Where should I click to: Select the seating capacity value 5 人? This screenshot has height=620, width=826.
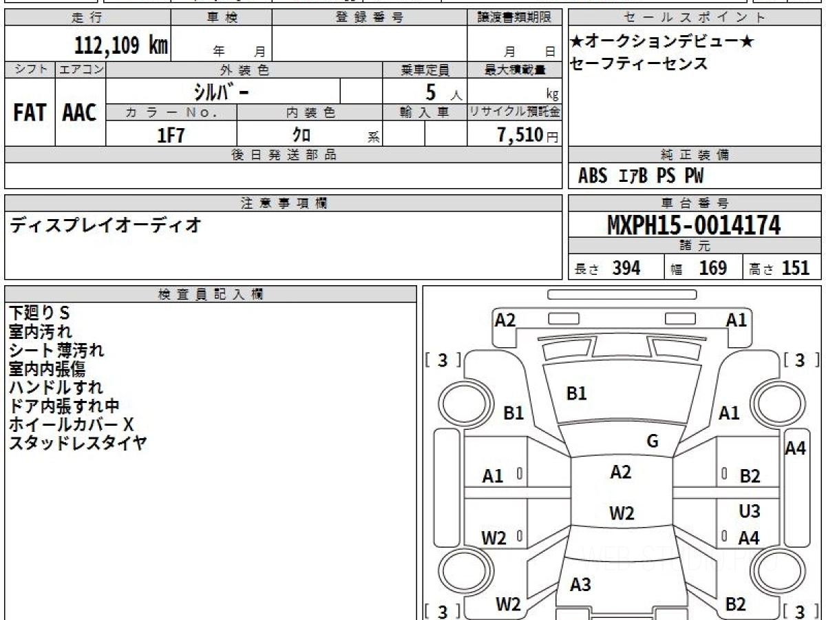444,92
